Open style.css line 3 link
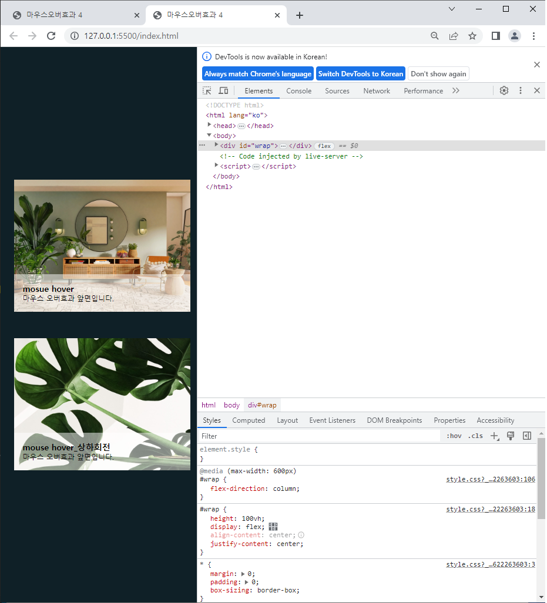 coord(491,565)
